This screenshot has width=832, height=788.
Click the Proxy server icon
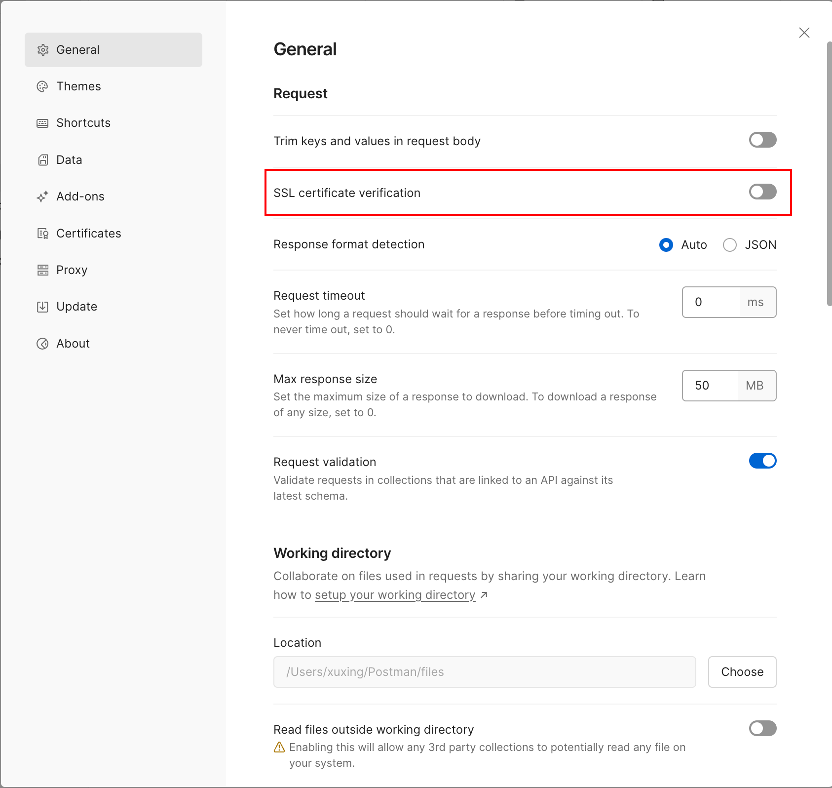click(x=43, y=270)
